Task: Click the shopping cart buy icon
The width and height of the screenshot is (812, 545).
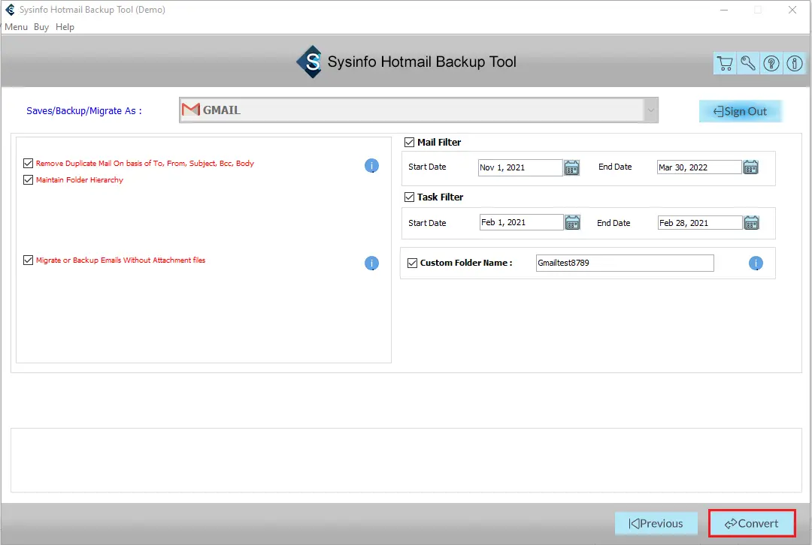Action: (x=725, y=64)
